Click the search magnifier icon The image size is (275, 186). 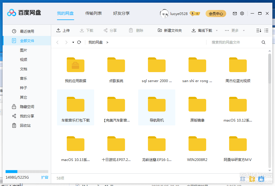263,42
